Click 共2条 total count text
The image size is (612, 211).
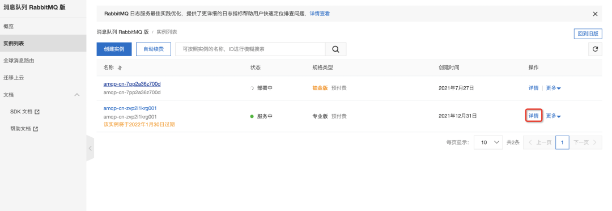(513, 142)
